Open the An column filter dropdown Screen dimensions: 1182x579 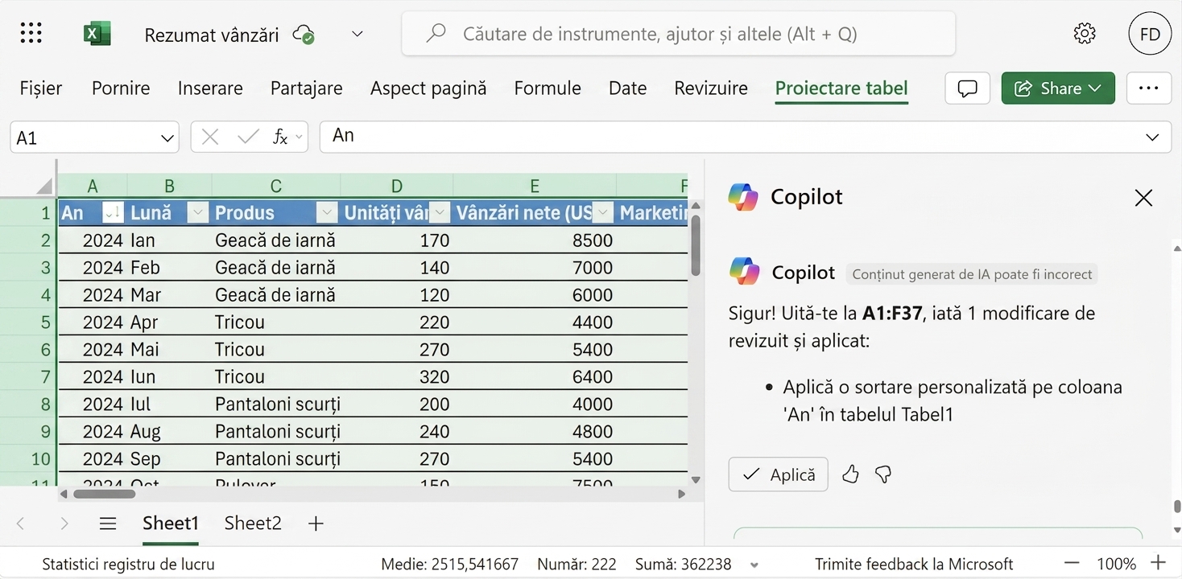pyautogui.click(x=114, y=213)
